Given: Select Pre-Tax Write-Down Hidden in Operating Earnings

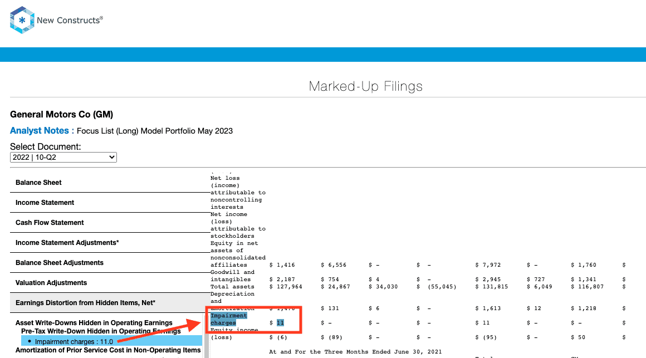Looking at the screenshot, I should click(101, 331).
